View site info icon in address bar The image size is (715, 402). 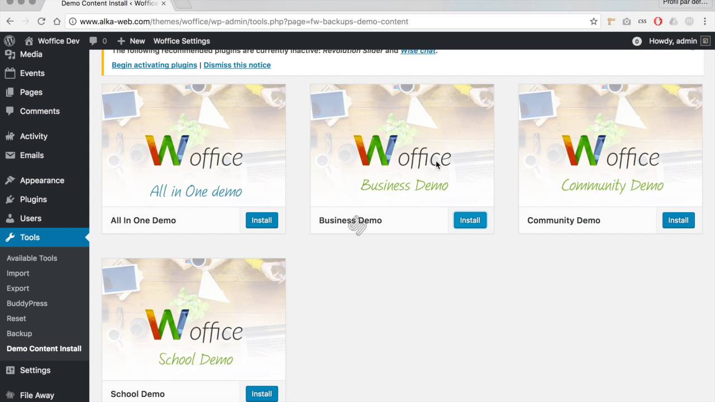pyautogui.click(x=73, y=21)
